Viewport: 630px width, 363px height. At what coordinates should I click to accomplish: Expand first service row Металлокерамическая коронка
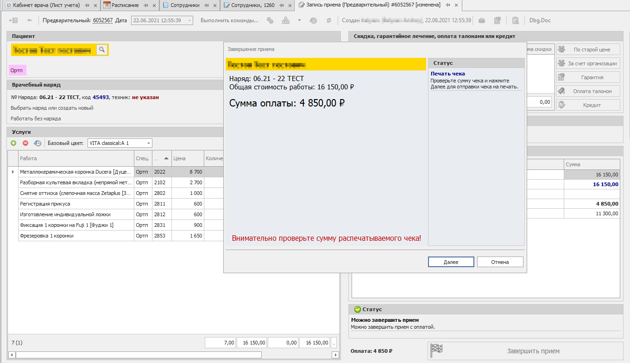(13, 172)
